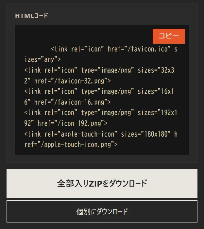Click the izes="any"> code line
Image resolution: width=204 pixels, height=229 pixels.
point(42,60)
